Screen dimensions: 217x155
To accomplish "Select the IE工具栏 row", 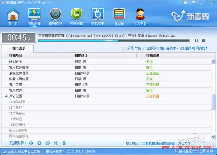I will pyautogui.click(x=106, y=108).
